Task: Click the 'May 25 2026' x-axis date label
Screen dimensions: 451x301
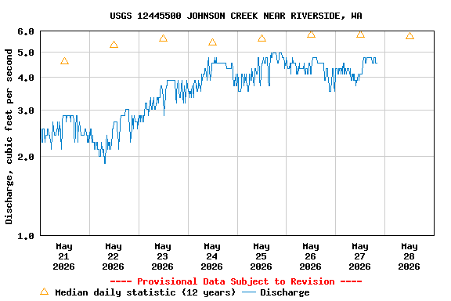Action: [262, 256]
